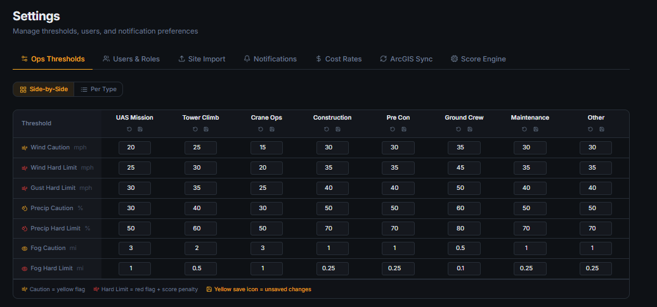Edit Other Gust Hard Limit field
The height and width of the screenshot is (307, 657).
596,188
